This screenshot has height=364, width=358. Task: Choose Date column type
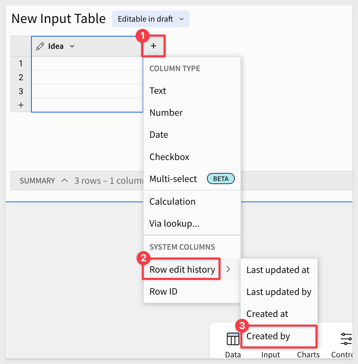(x=192, y=135)
